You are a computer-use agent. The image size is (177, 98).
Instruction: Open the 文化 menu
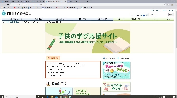[168, 19]
